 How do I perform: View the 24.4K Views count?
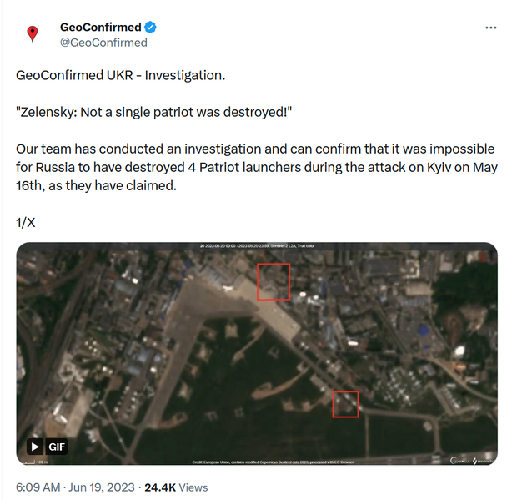[x=176, y=487]
